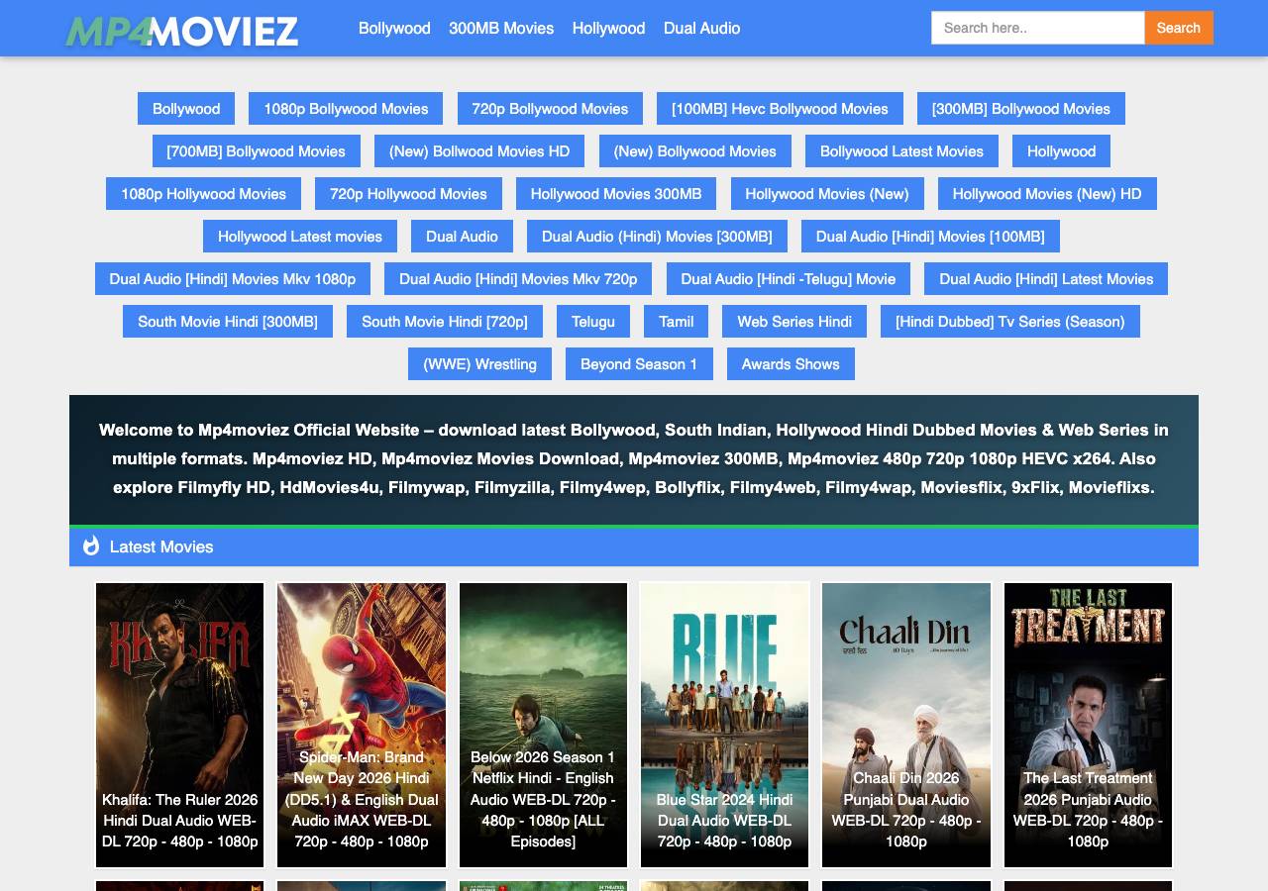Click the flame icon beside Latest Movies
This screenshot has height=891, width=1268.
tap(91, 545)
